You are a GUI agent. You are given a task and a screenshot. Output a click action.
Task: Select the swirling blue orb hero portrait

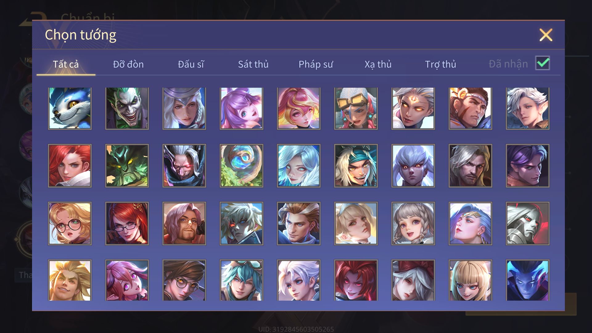[x=241, y=166]
